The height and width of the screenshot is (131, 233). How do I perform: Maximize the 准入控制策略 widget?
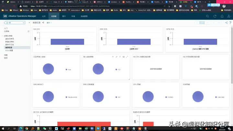tap(127, 57)
